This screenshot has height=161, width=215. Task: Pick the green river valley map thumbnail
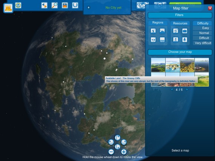(x=158, y=65)
